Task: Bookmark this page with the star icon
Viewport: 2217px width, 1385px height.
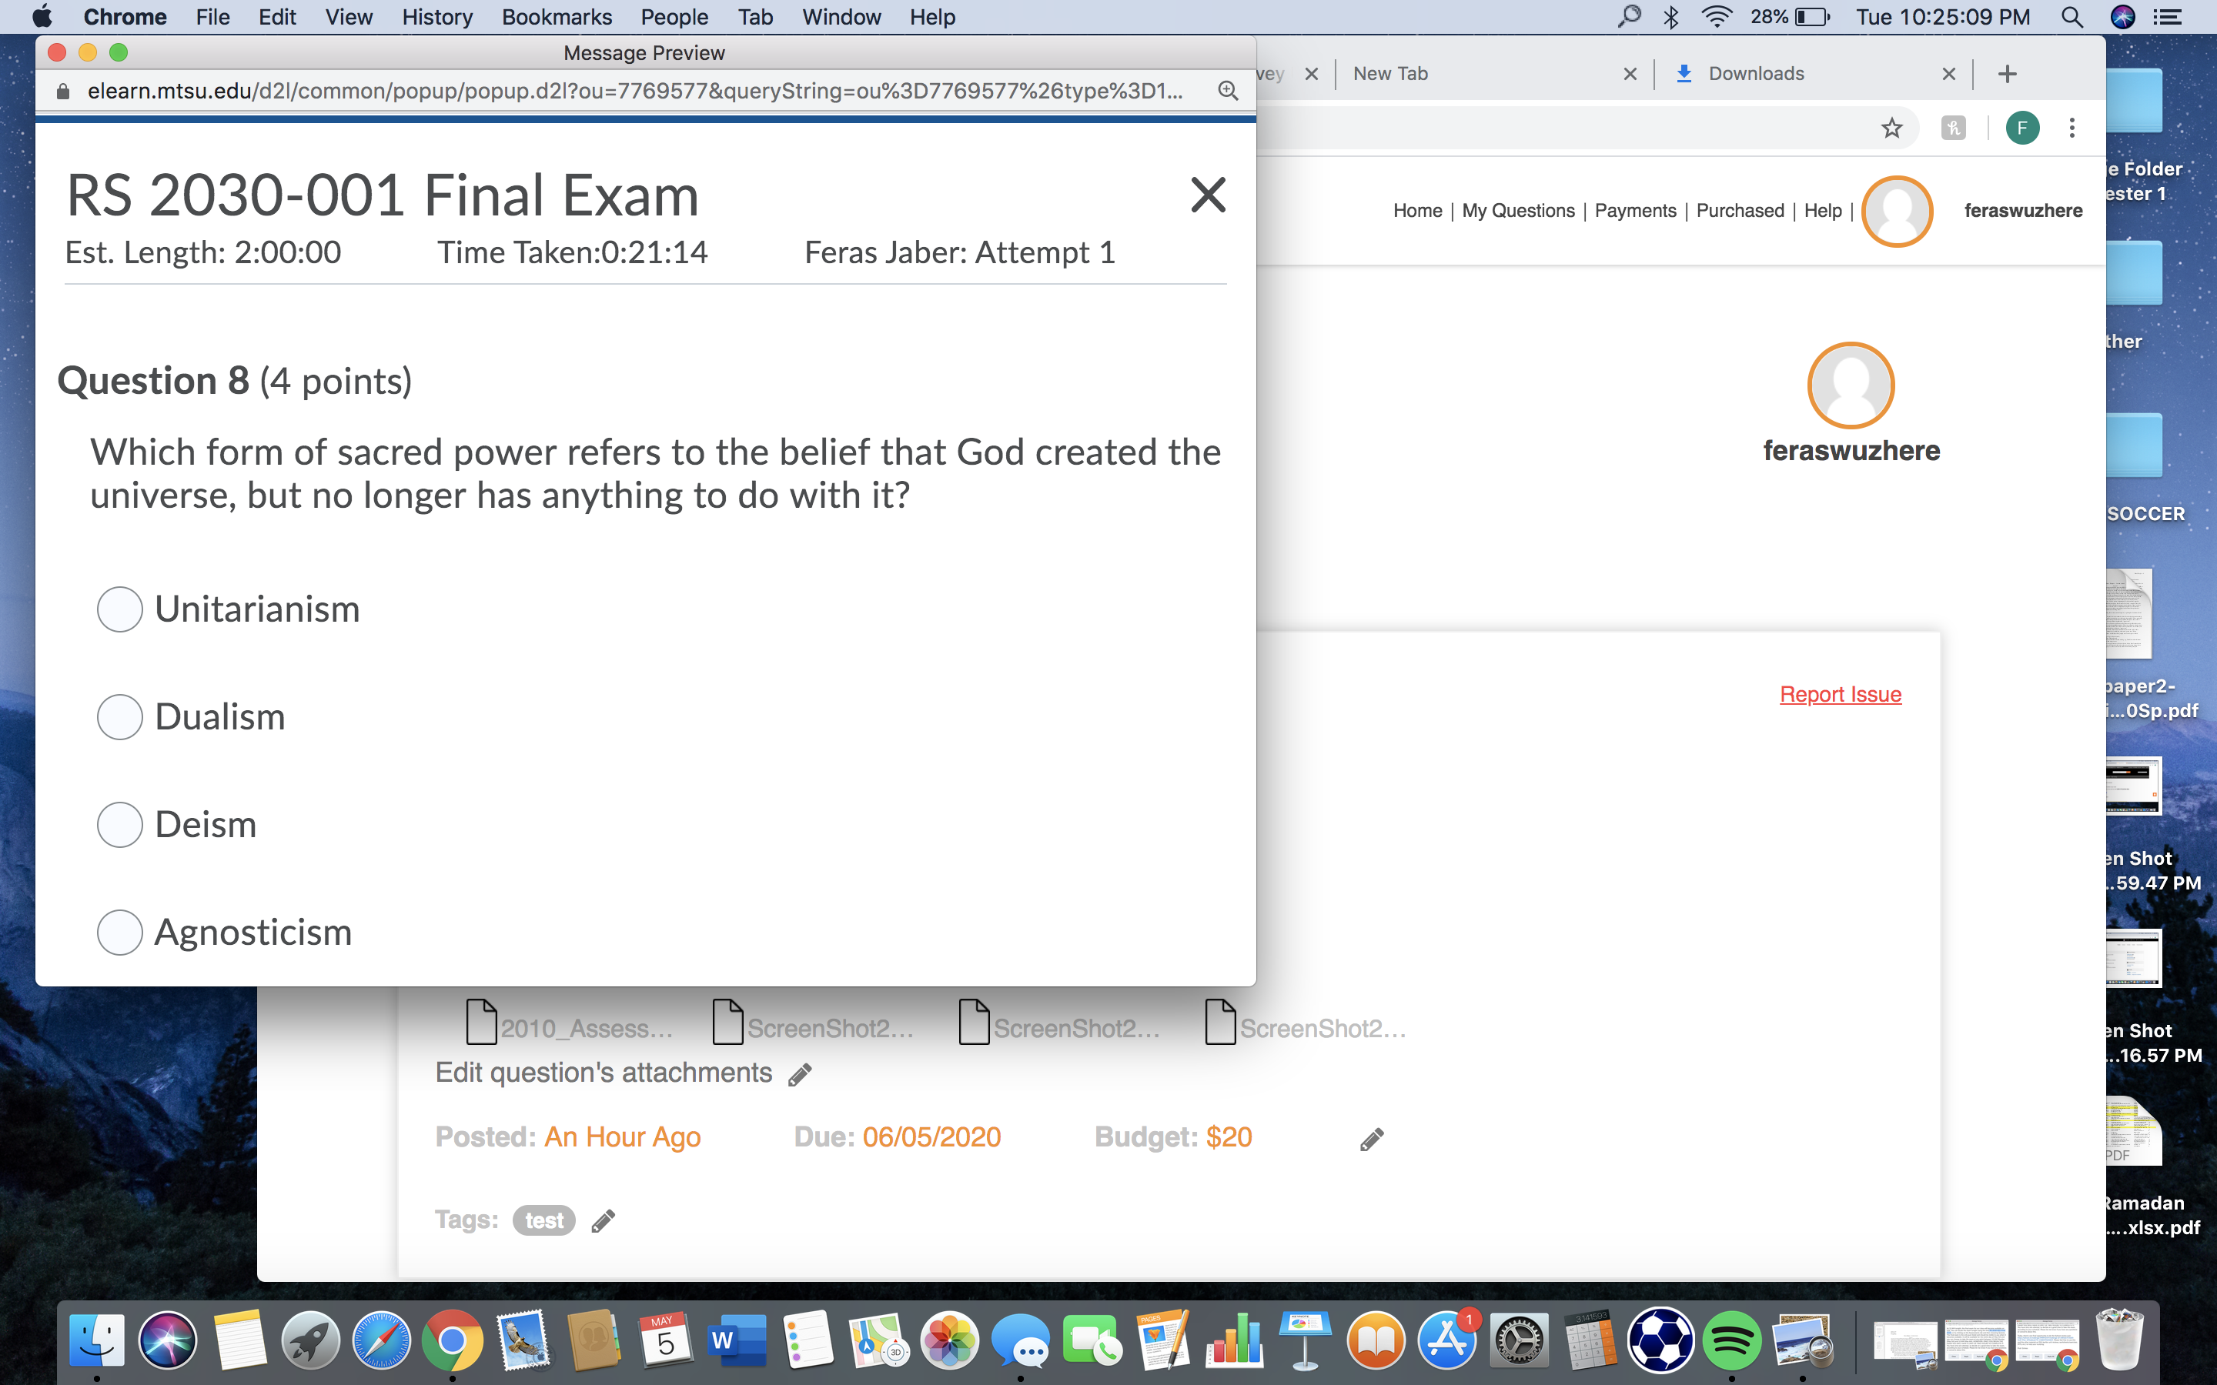Action: coord(1891,127)
